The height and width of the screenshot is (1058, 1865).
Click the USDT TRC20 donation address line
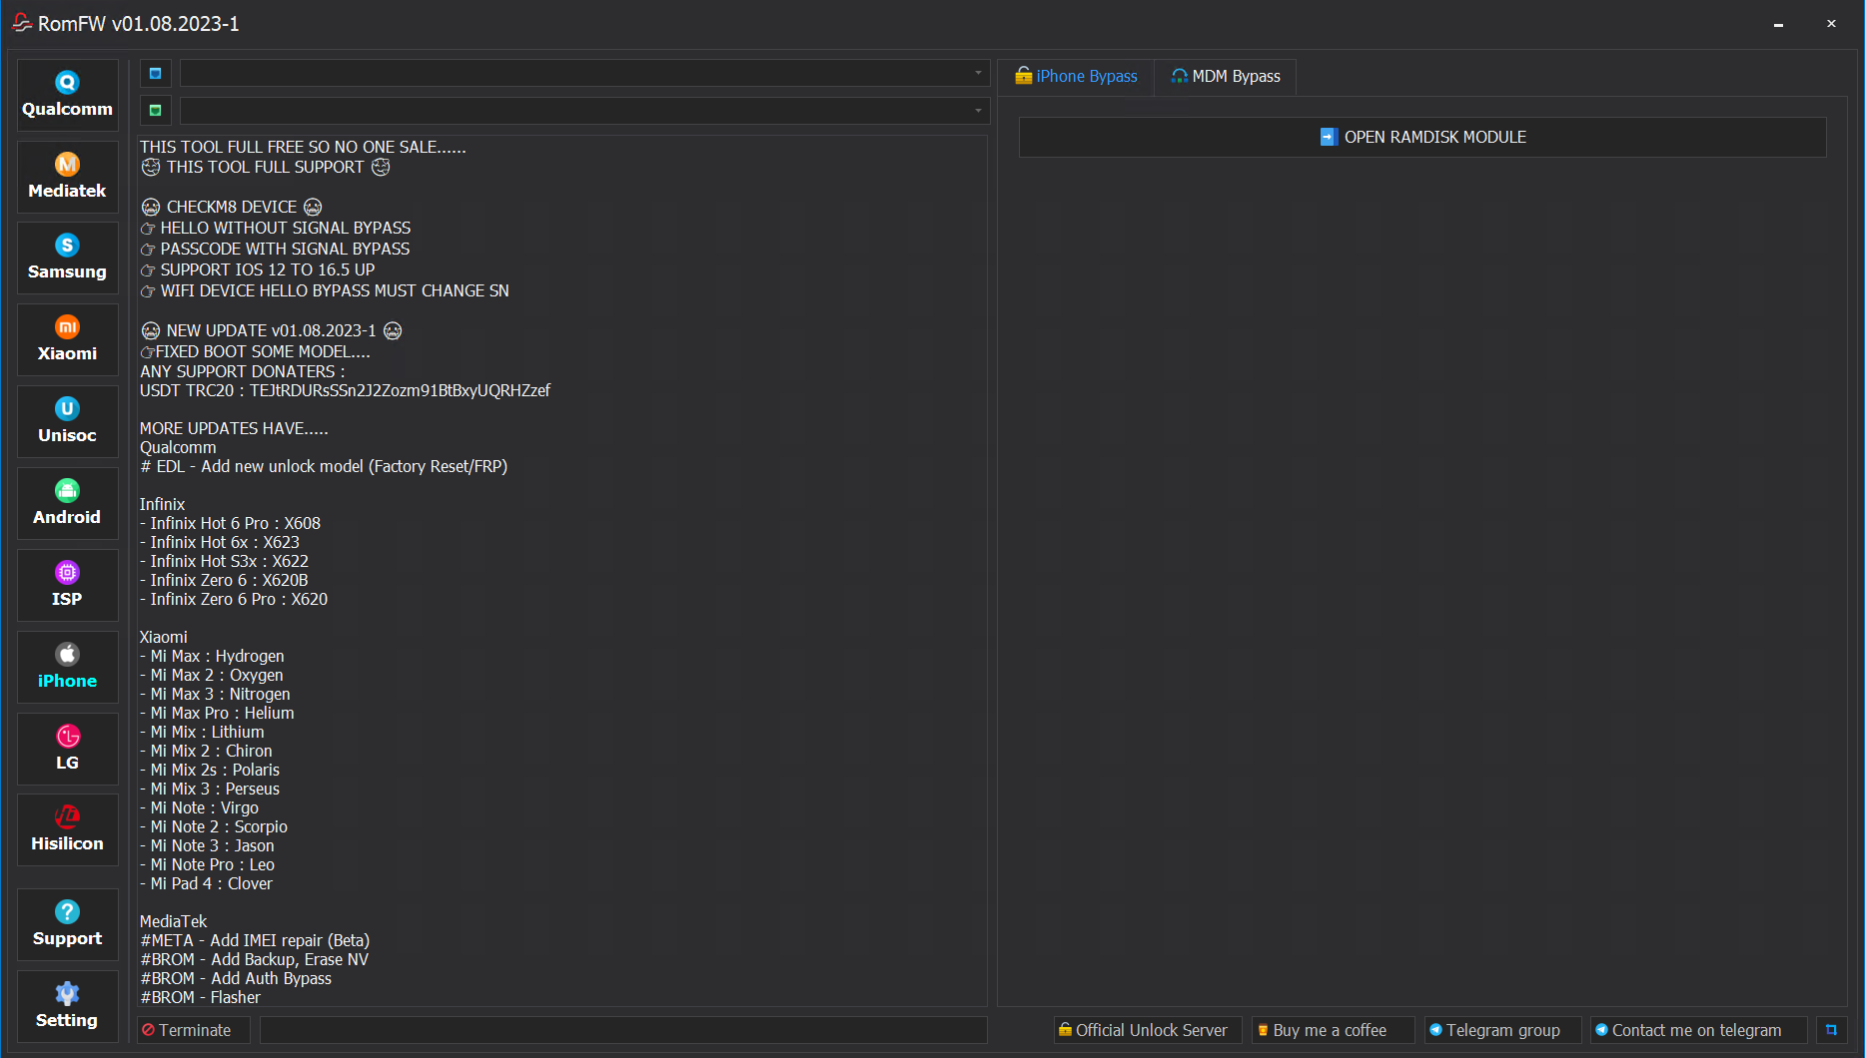[x=345, y=390]
